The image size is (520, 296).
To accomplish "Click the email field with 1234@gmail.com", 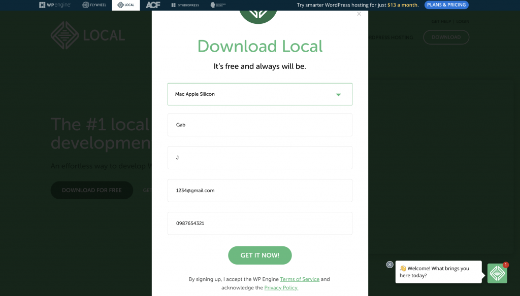I will pos(259,191).
